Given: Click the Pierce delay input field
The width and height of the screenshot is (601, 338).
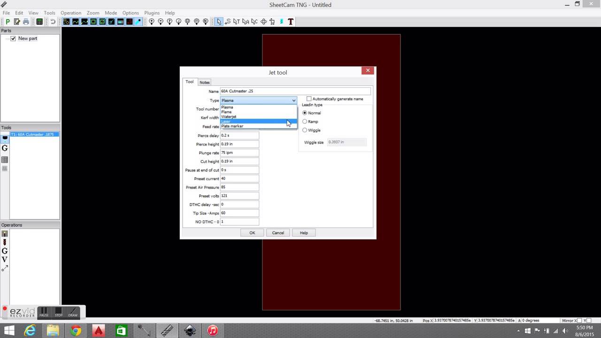Looking at the screenshot, I should click(x=239, y=136).
